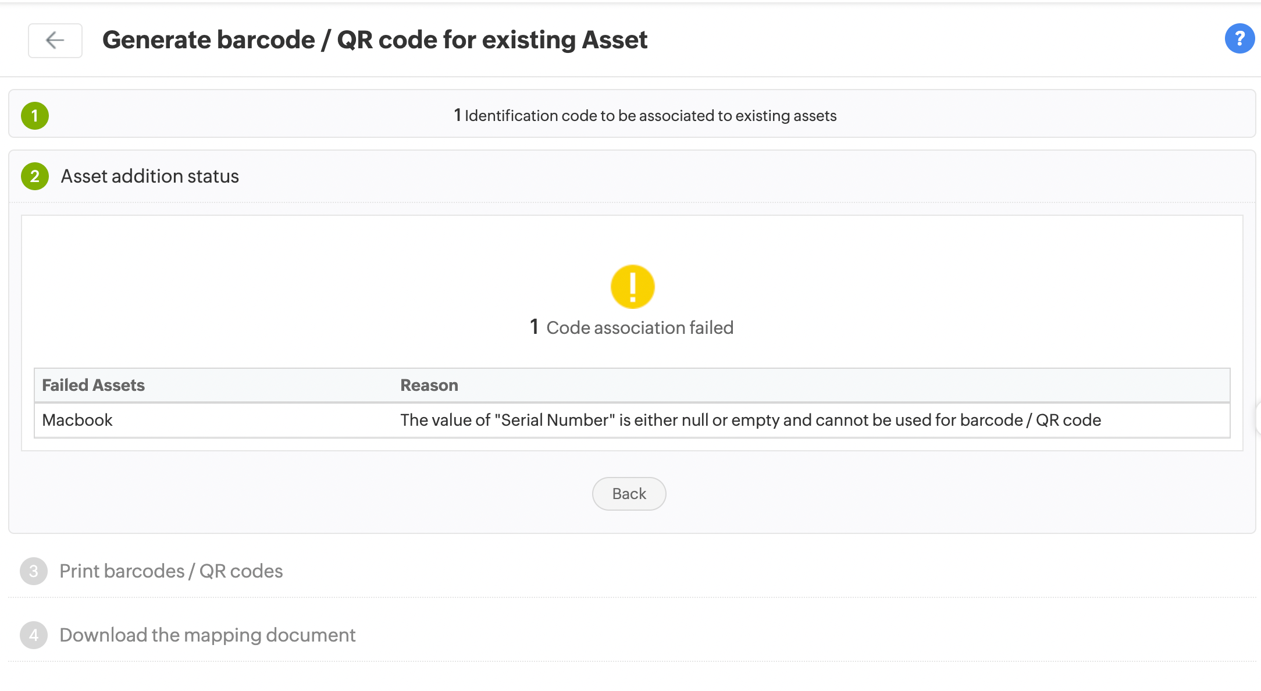Select the Macbook failed asset row
1261x691 pixels.
point(77,420)
